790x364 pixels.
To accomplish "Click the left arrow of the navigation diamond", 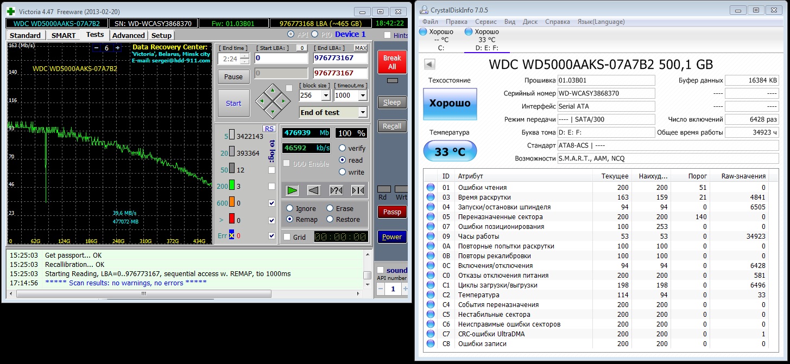I will pos(263,100).
